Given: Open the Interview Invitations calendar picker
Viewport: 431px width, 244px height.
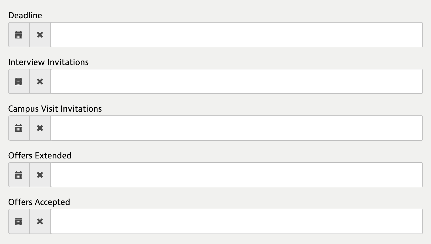Looking at the screenshot, I should [x=19, y=82].
